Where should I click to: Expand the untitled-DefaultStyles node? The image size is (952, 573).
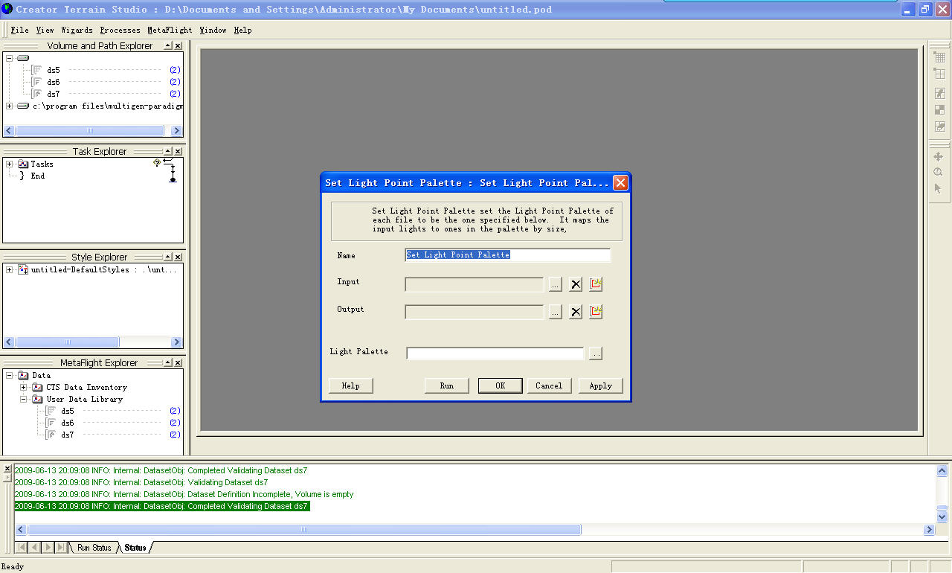[x=9, y=269]
